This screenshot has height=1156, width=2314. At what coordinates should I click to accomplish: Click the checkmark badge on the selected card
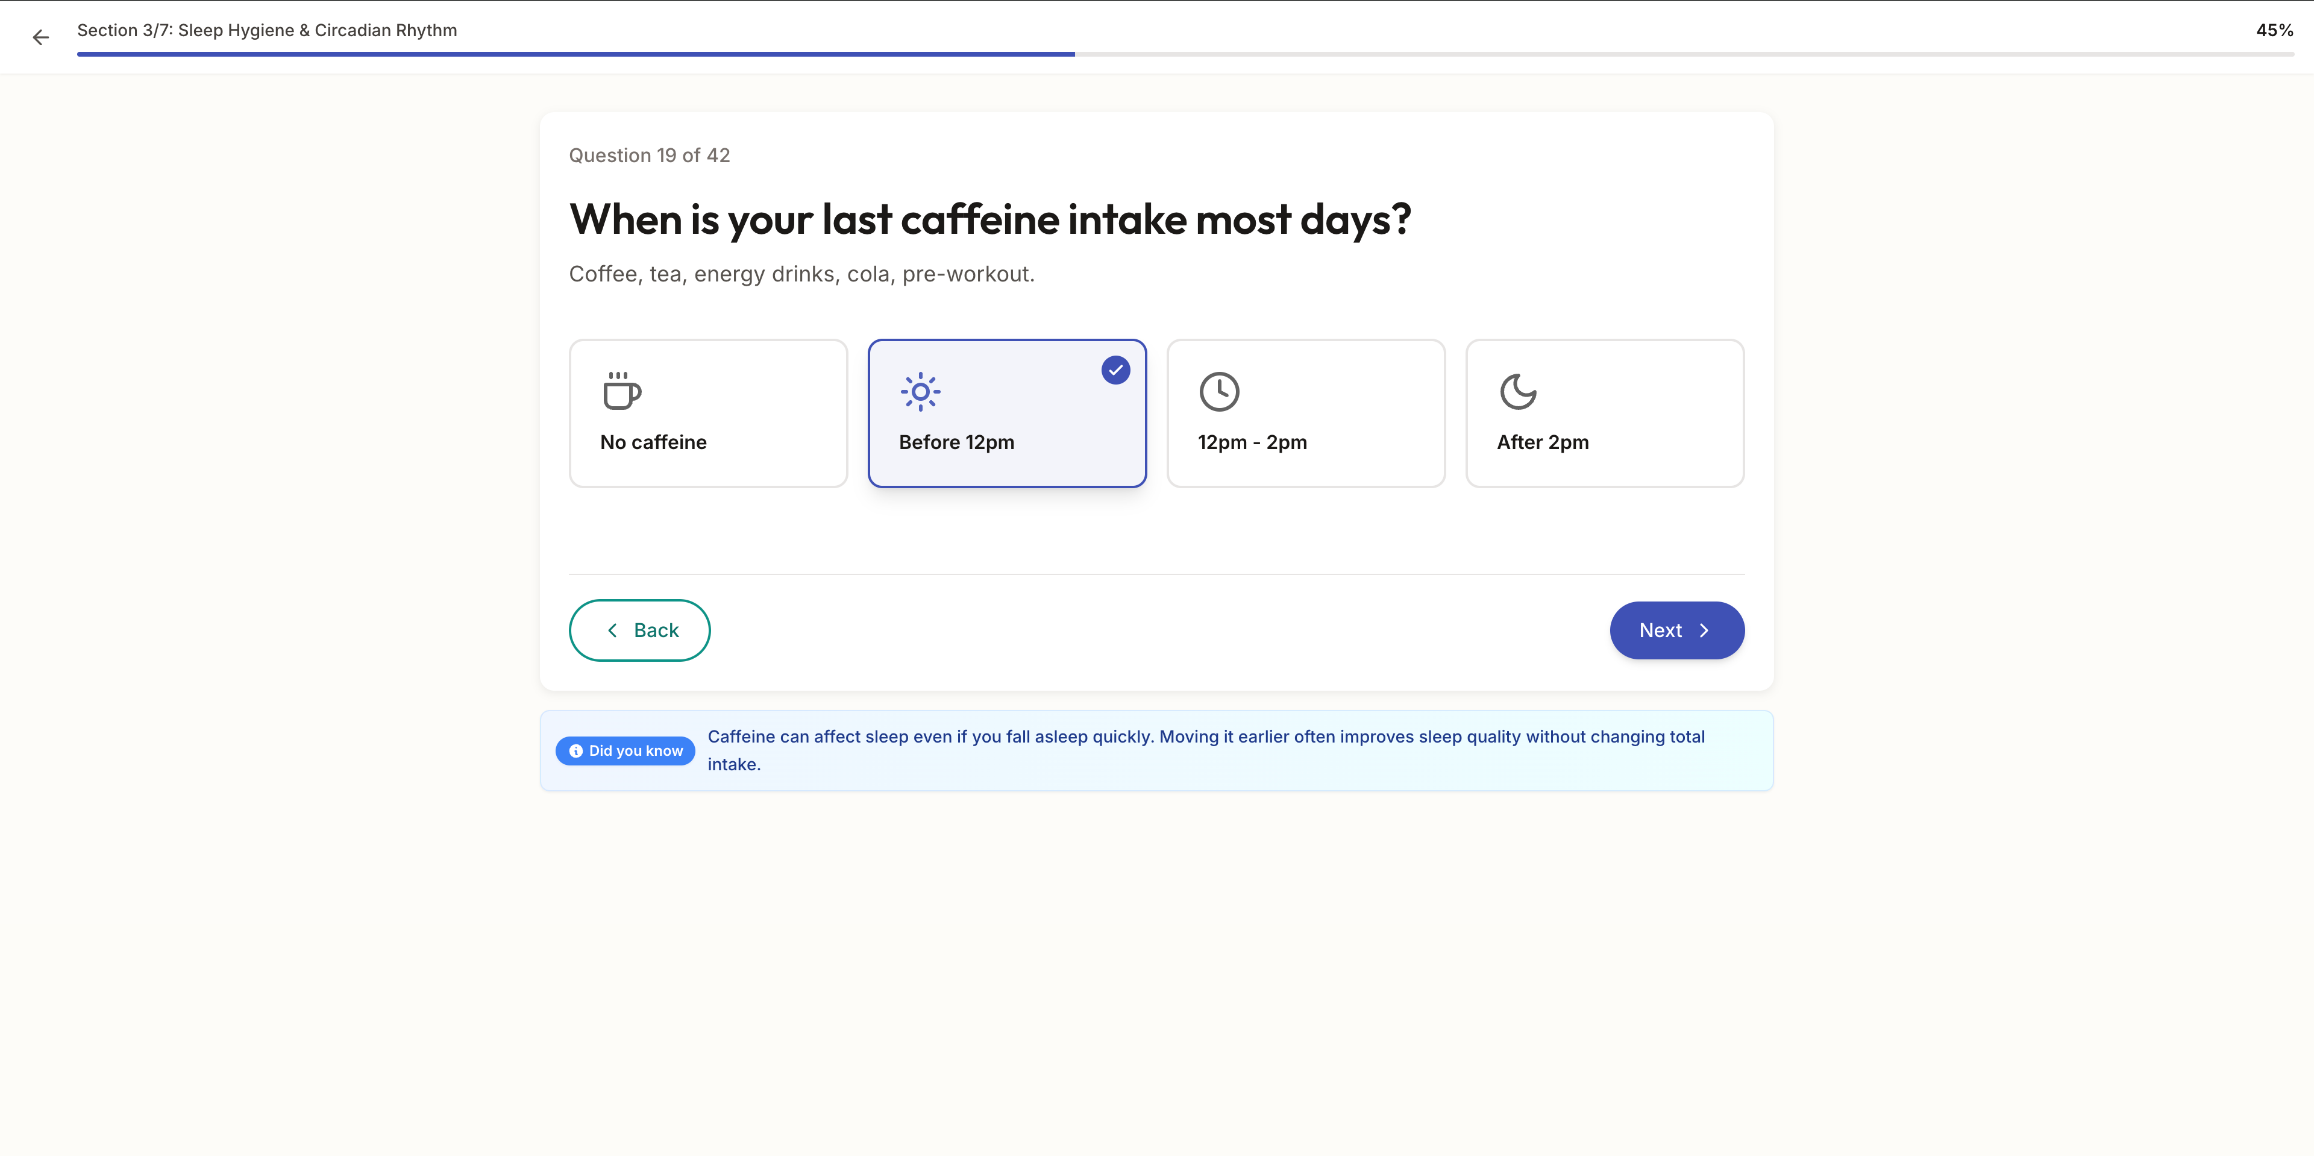[x=1115, y=369]
